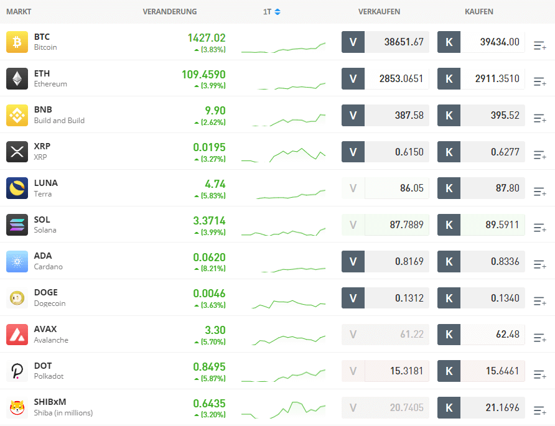
Task: Click the K buy button for ETH
Action: pos(449,78)
